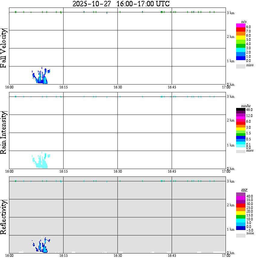Click the yellow swatch in the m/s legend
The height and width of the screenshot is (261, 256).
[241, 38]
